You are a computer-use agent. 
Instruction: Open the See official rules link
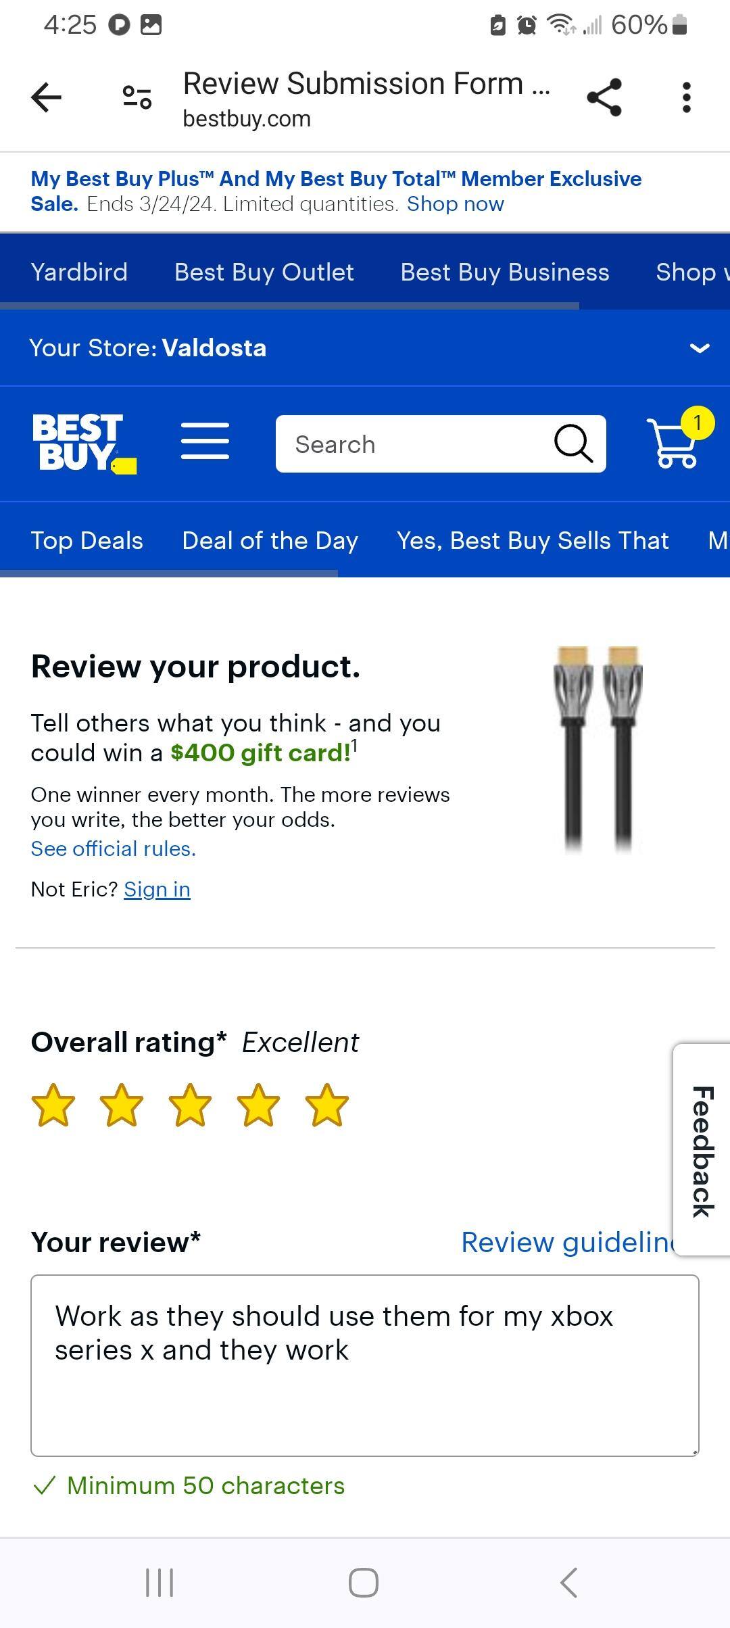pyautogui.click(x=112, y=848)
